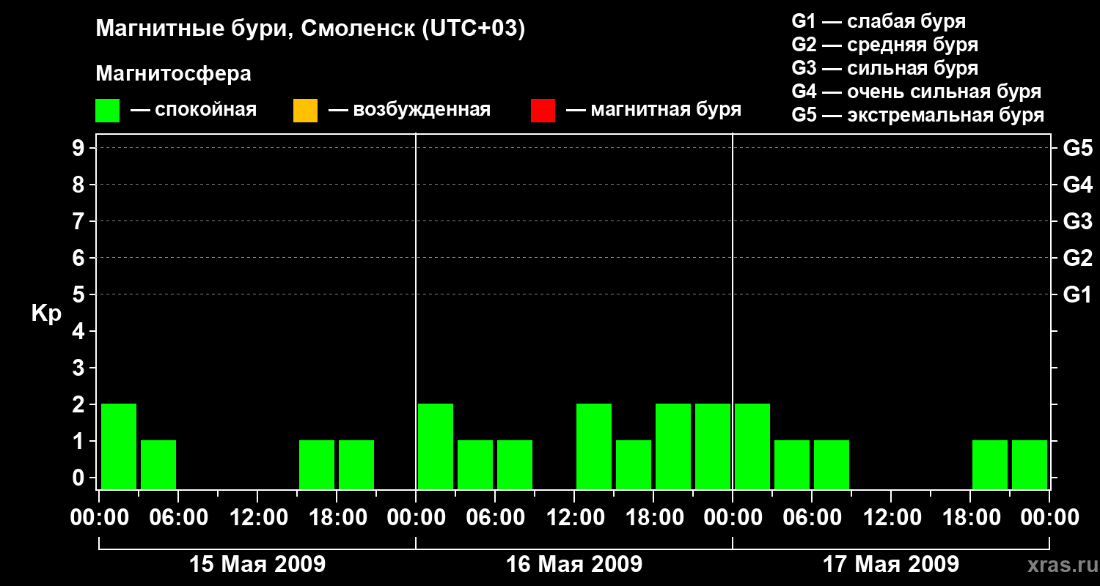Select the 'Магнитные бури, Смоленск (UTC+03)' title
Screen dimensions: 1100x586
tap(311, 29)
